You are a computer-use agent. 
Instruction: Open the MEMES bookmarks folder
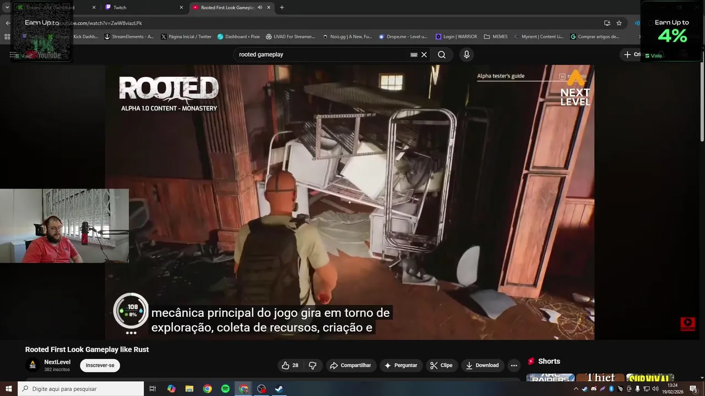[496, 37]
